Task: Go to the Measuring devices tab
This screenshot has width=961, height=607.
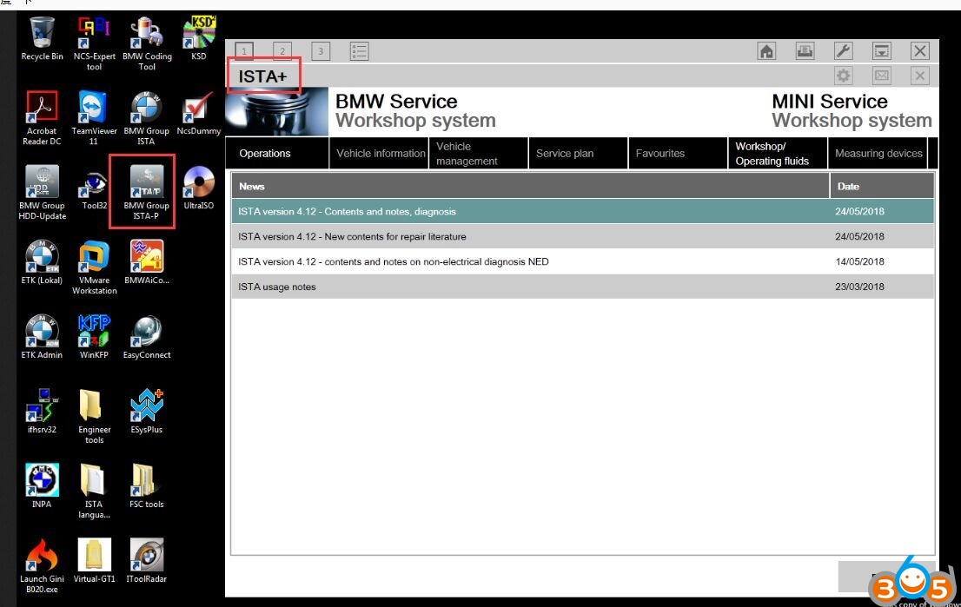Action: click(x=878, y=154)
